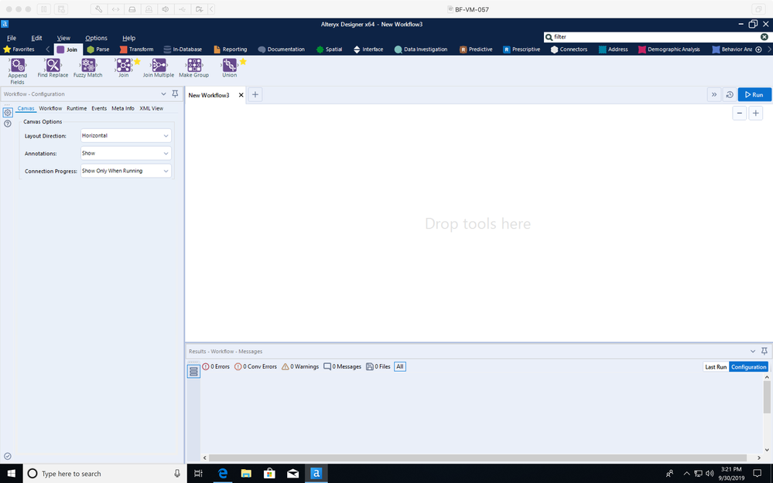Show All result messages
This screenshot has width=773, height=483.
click(x=400, y=367)
